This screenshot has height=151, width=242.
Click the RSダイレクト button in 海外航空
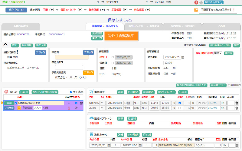(x=166, y=92)
